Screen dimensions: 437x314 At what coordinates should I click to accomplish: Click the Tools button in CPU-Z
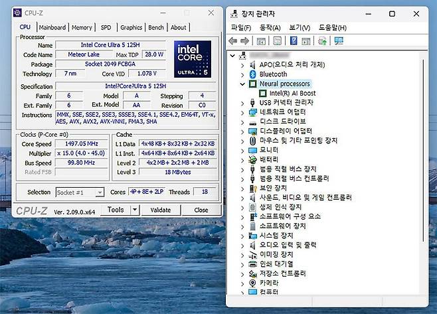[116, 210]
